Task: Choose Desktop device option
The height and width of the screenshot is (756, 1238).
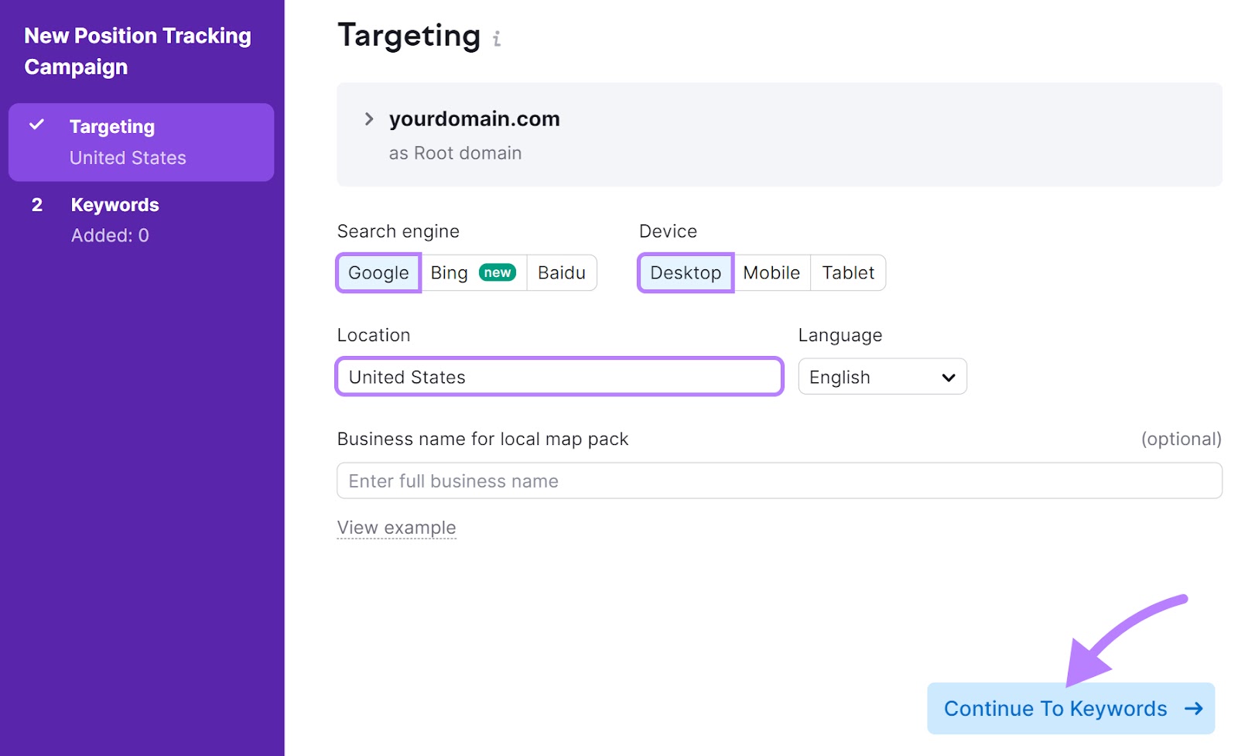Action: point(686,273)
